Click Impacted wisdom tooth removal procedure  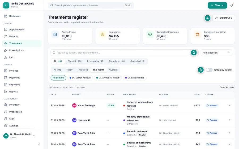(140, 104)
